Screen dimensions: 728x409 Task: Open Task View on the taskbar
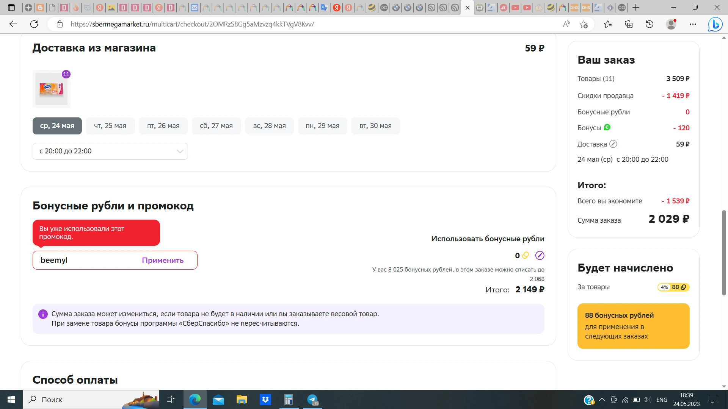tap(171, 400)
